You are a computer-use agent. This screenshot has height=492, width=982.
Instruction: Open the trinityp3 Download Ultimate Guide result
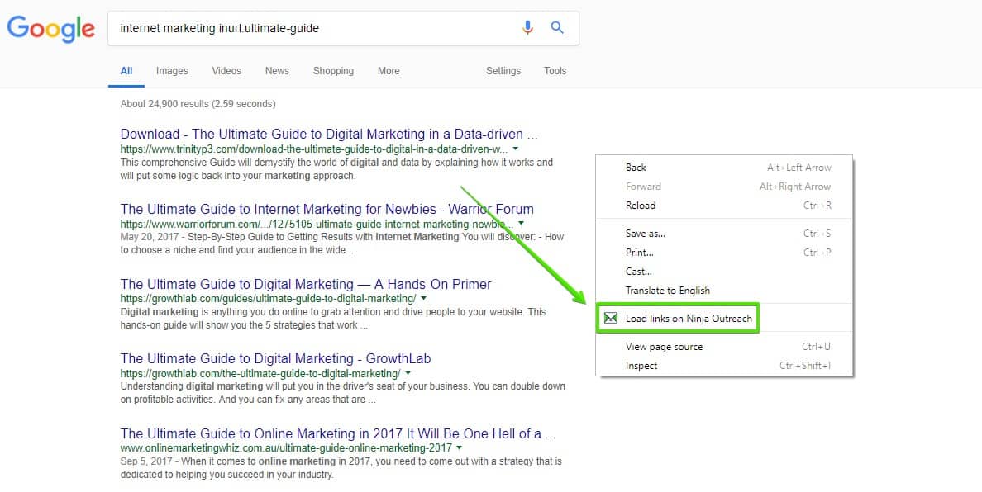(x=329, y=135)
